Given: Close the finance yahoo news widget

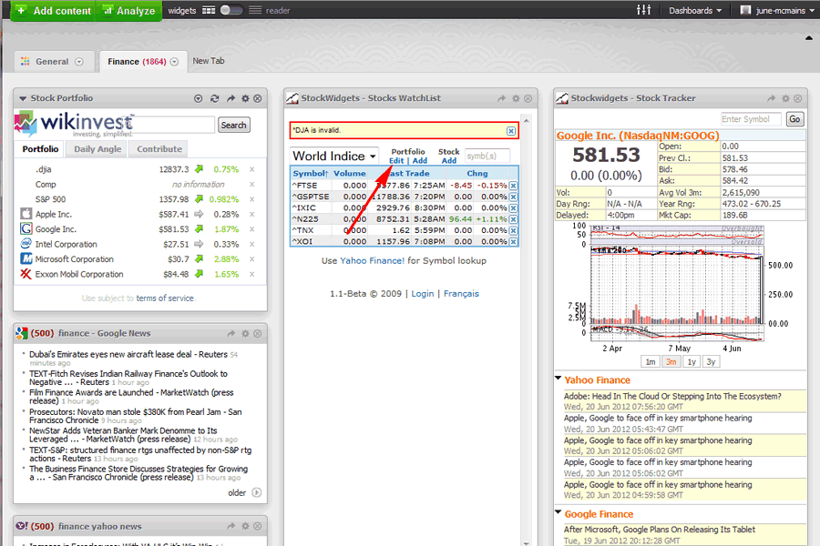Looking at the screenshot, I should pyautogui.click(x=258, y=526).
